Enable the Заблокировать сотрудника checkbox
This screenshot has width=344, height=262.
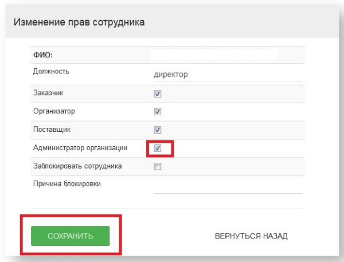158,166
